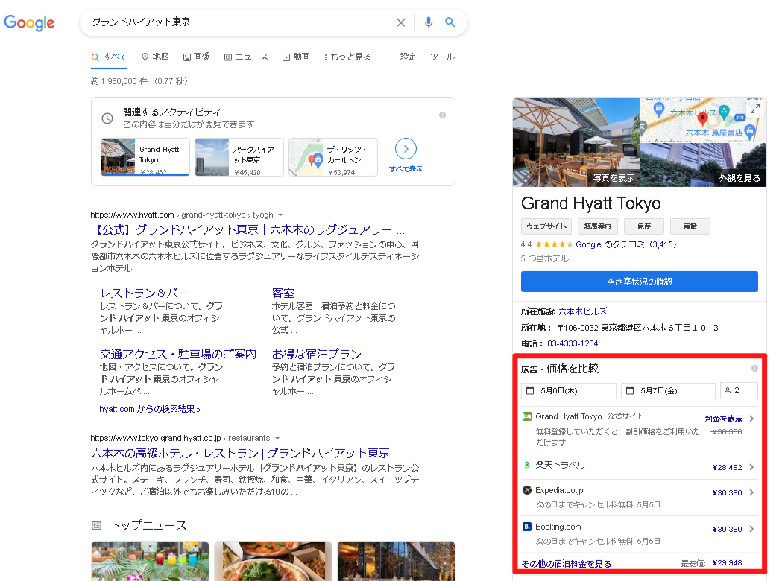Click 空き室状況の確認 blue button

(640, 282)
